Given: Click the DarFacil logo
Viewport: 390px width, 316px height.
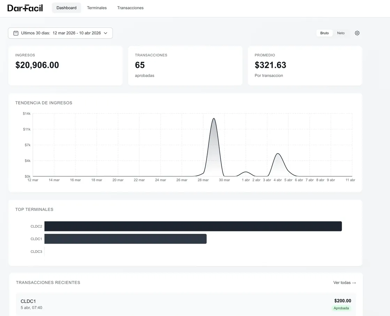Looking at the screenshot, I should [x=25, y=8].
